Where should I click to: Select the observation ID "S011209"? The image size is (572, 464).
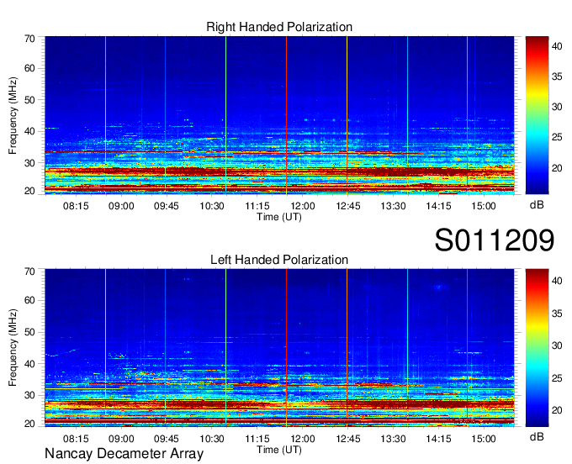coord(495,240)
